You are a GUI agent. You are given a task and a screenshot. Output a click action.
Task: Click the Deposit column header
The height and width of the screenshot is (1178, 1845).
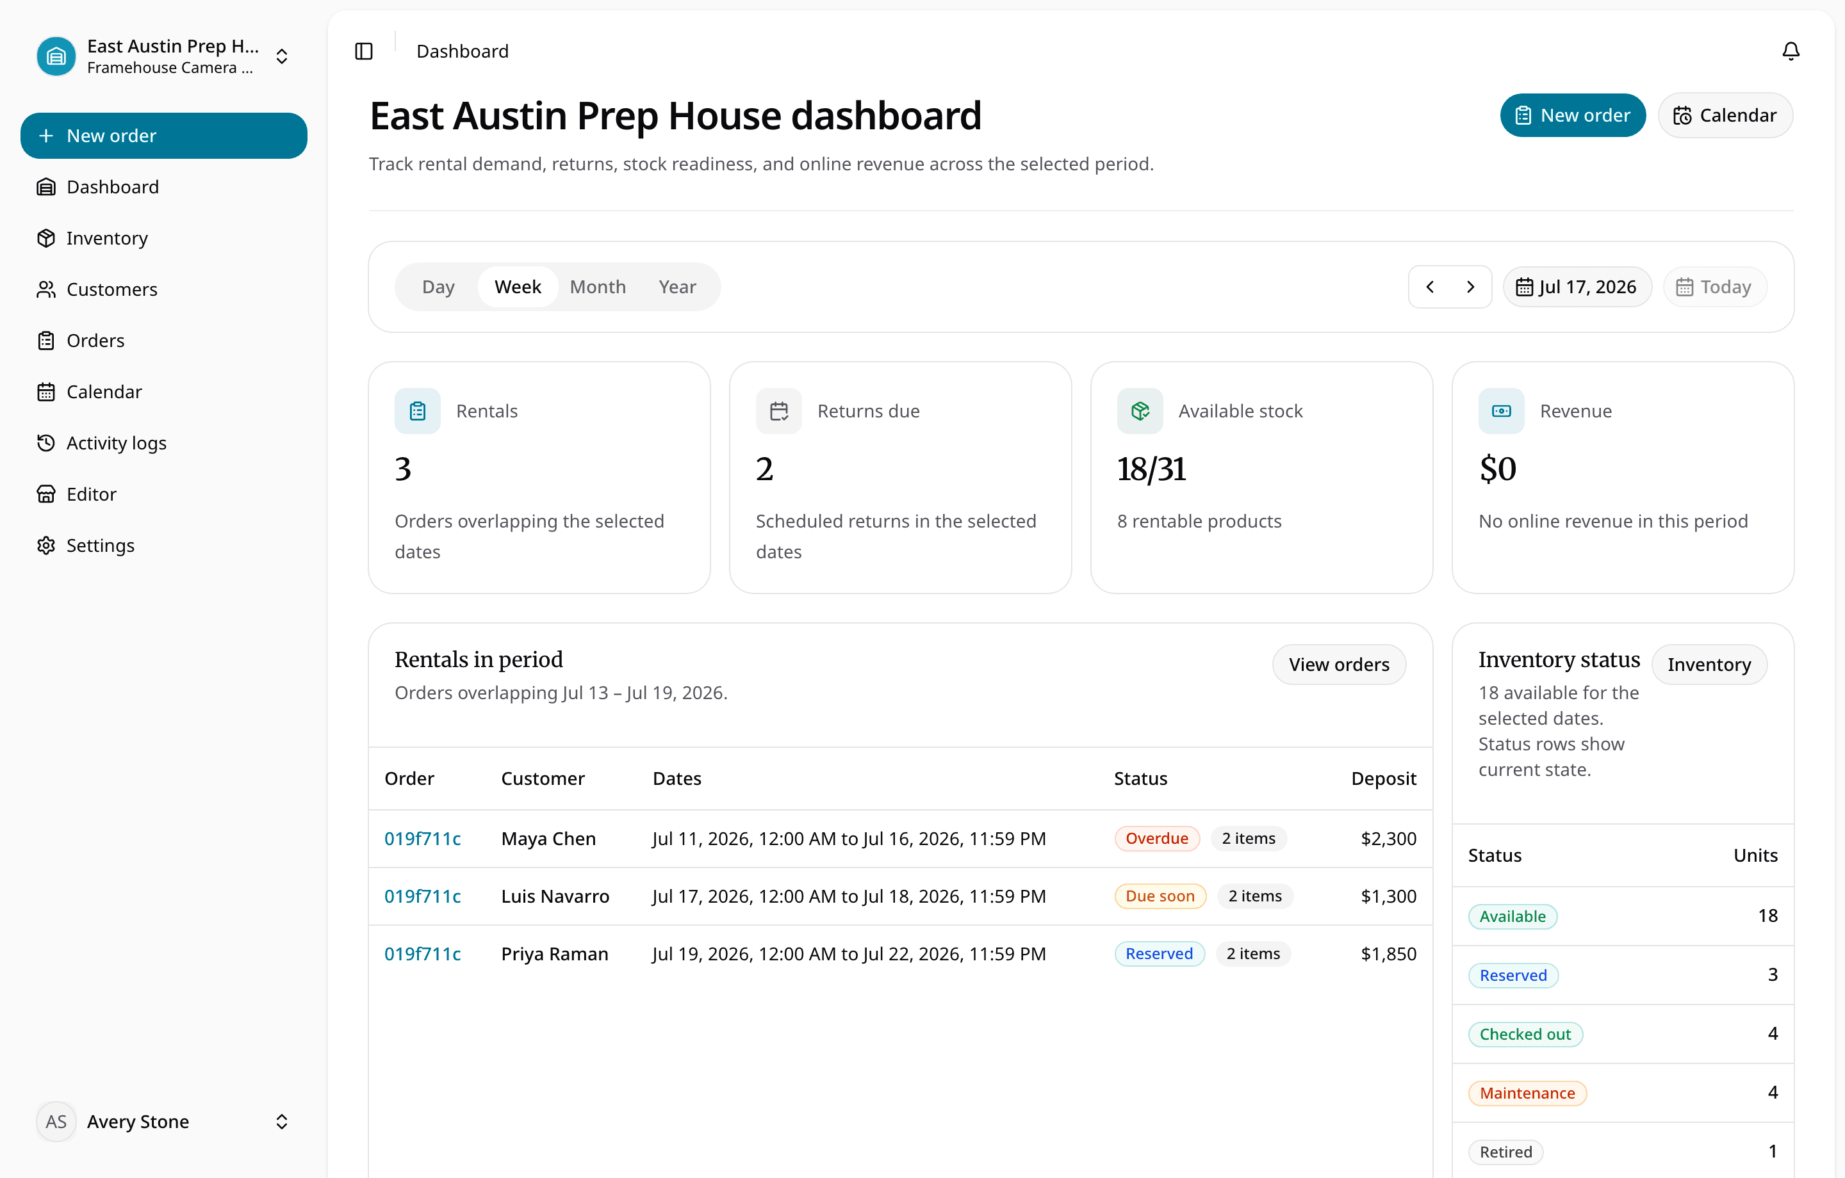tap(1384, 779)
